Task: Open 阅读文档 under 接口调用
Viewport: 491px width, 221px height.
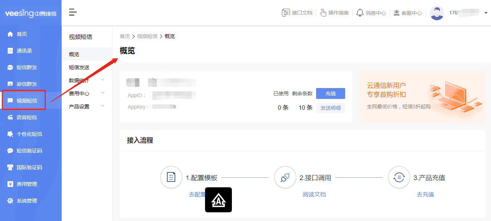Action: [314, 195]
